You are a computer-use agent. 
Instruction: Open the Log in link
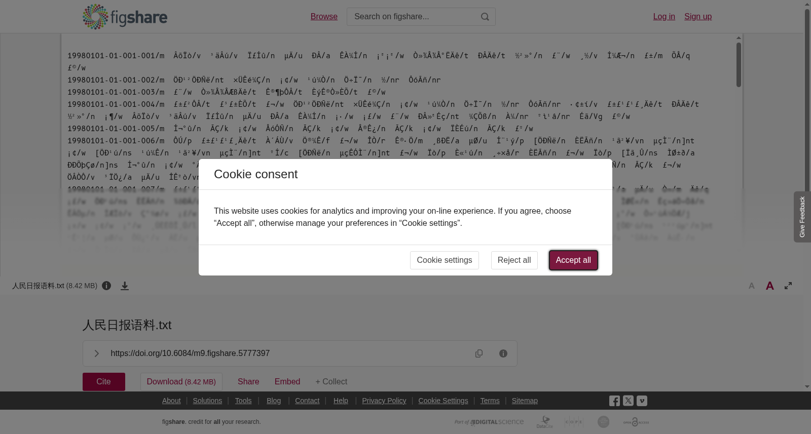point(664,17)
